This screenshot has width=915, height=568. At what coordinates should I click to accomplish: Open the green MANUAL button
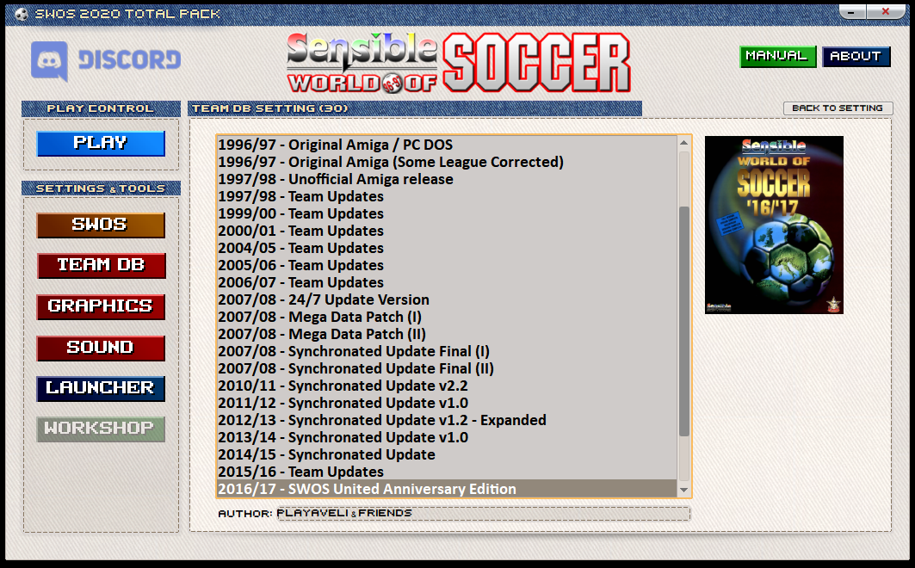[777, 56]
